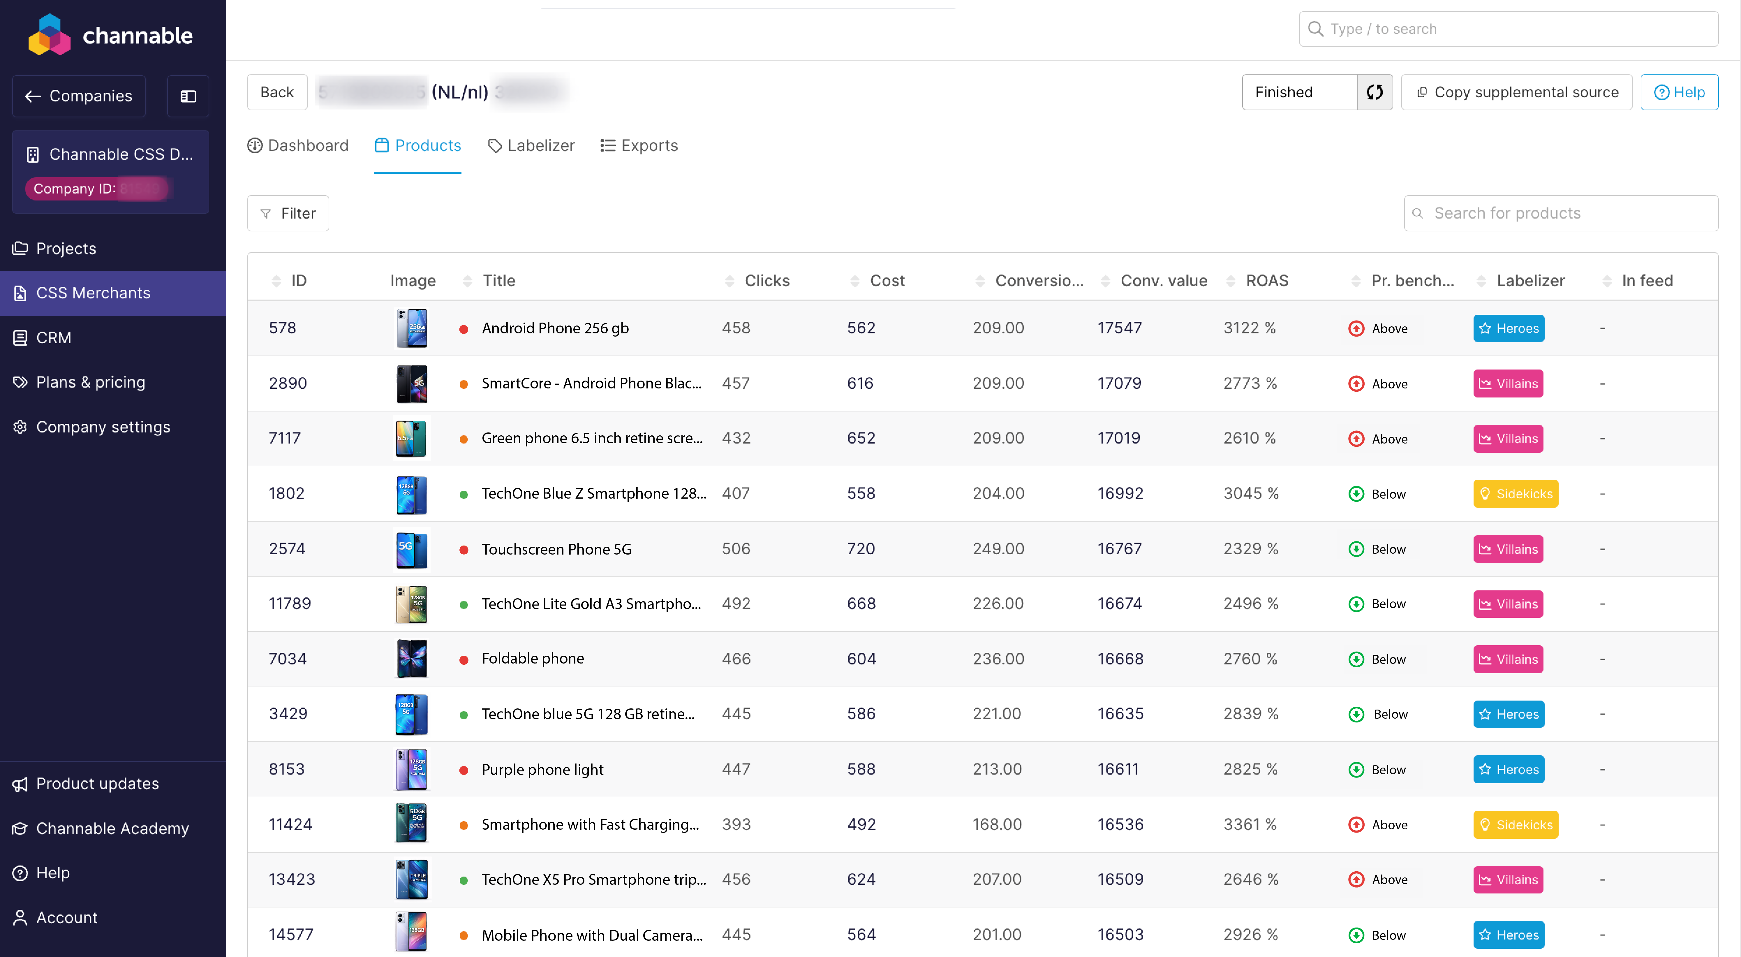Click the Search for products field
This screenshot has height=957, width=1741.
point(1561,214)
